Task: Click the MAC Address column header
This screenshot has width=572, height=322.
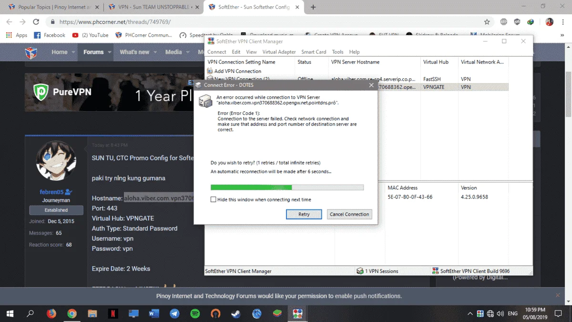Action: tap(402, 188)
